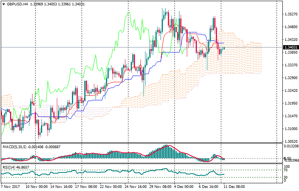The image size is (299, 191).
Task: Click the MACD 0.013208 scale value
Action: pyautogui.click(x=291, y=146)
